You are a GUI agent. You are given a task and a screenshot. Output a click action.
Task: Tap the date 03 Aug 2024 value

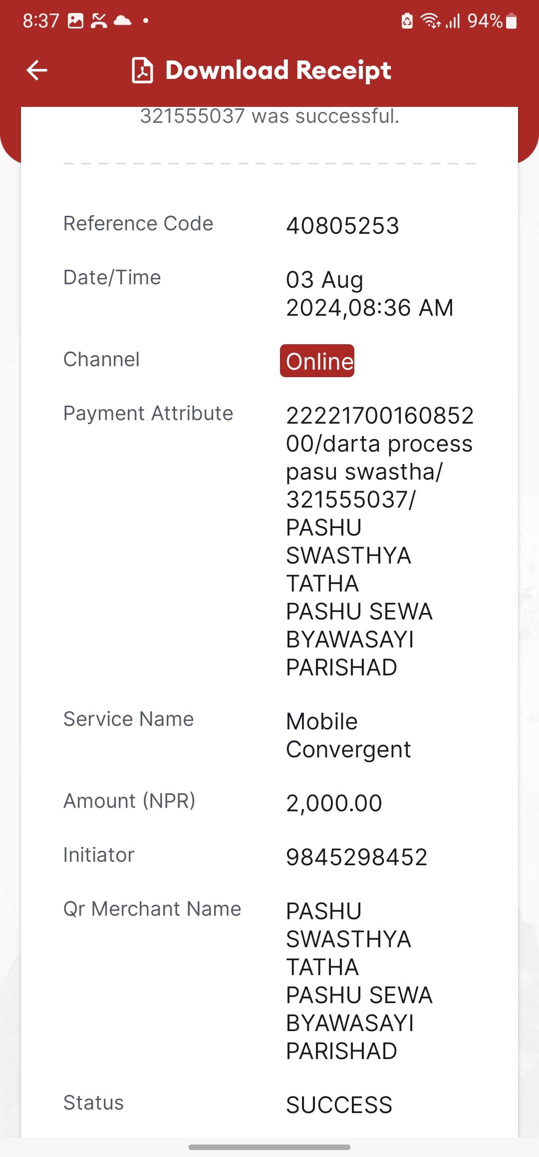[x=369, y=294]
